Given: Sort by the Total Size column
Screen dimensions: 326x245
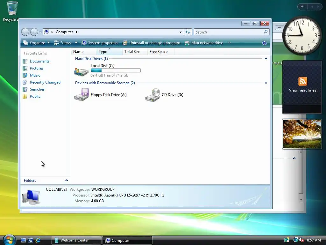Looking at the screenshot, I should pos(135,52).
